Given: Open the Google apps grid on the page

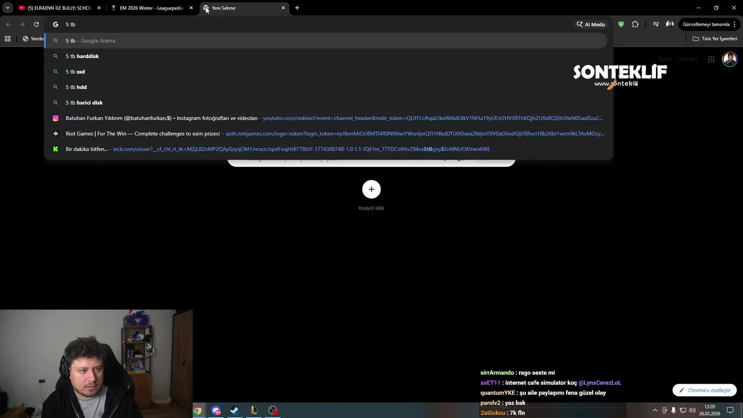Looking at the screenshot, I should (x=711, y=59).
